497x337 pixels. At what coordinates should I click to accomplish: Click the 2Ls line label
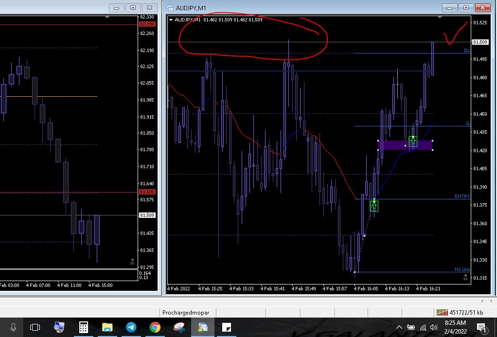click(466, 51)
